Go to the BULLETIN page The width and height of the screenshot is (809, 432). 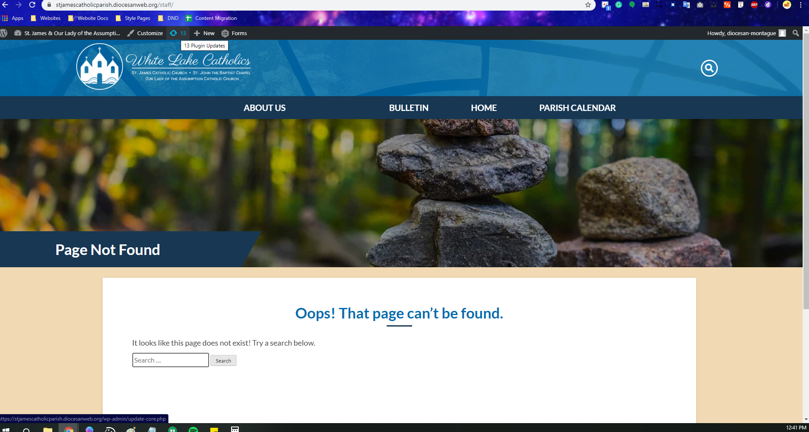tap(409, 108)
